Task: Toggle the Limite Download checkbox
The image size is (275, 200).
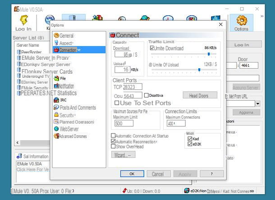Action: [x=152, y=48]
